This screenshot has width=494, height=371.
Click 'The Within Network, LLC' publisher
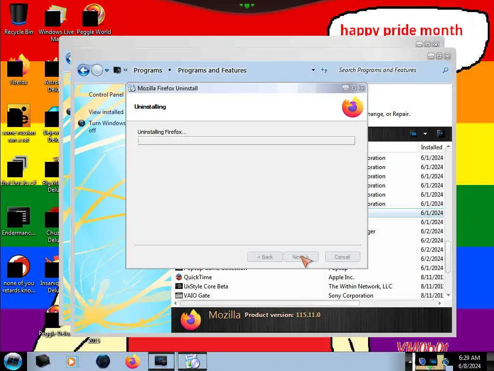(x=360, y=286)
